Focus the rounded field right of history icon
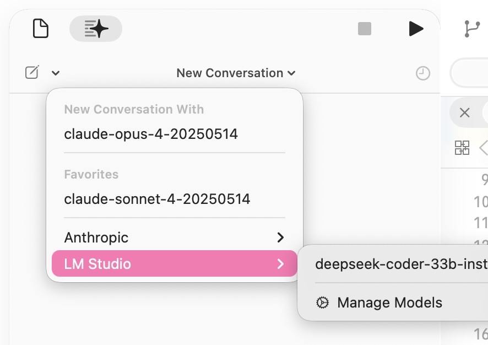The image size is (488, 345). (x=469, y=73)
